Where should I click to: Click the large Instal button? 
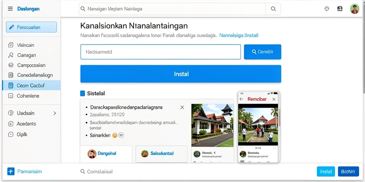tap(181, 74)
